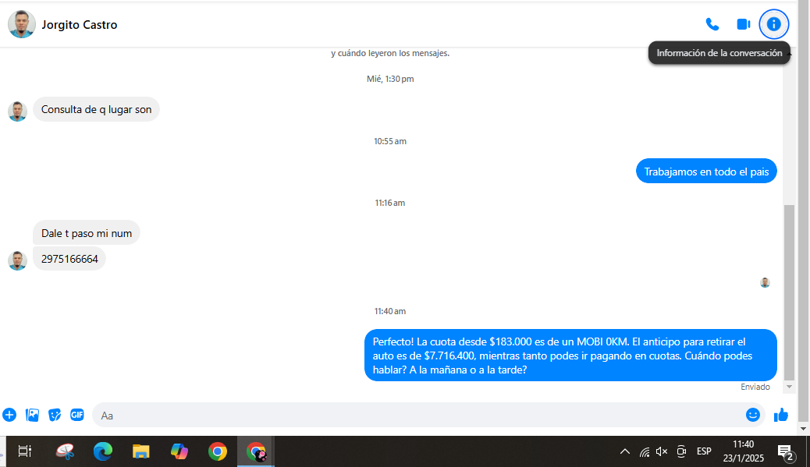
Task: Click the avatar beside 'Consulta de q lugar son'
Action: pos(18,111)
